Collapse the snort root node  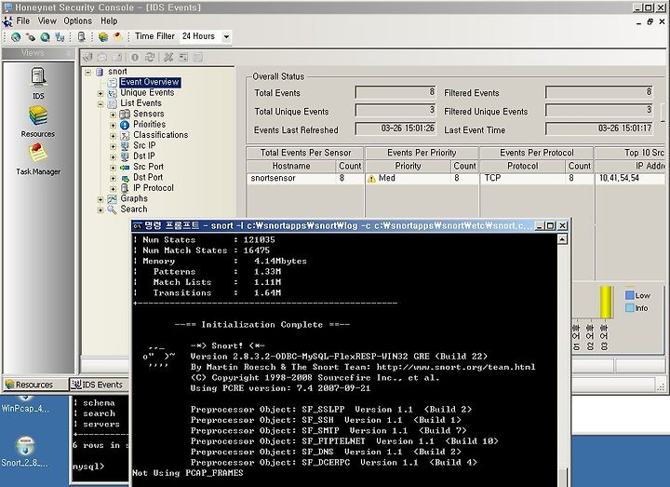[87, 73]
